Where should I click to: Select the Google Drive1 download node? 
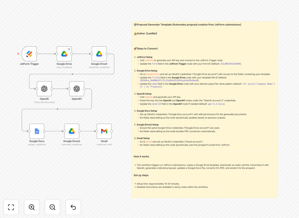click(x=99, y=54)
